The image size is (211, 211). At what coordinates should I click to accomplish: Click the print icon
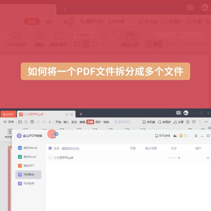pyautogui.click(x=32, y=122)
